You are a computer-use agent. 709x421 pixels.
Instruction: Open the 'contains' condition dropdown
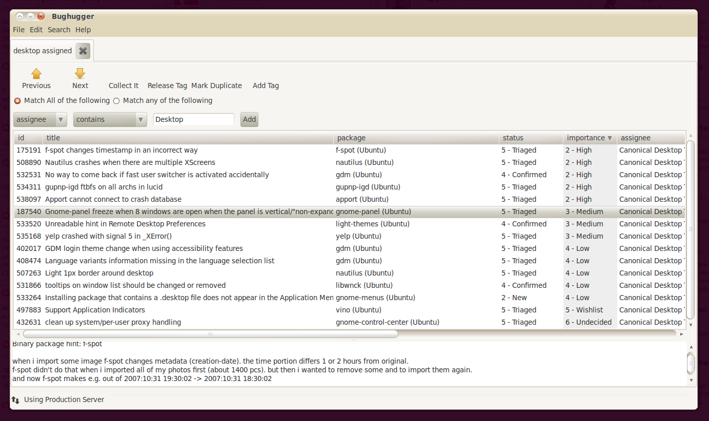[110, 119]
